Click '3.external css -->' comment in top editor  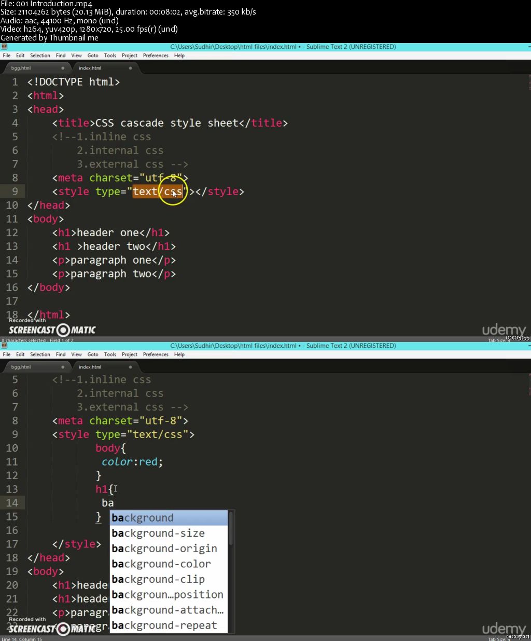[133, 164]
